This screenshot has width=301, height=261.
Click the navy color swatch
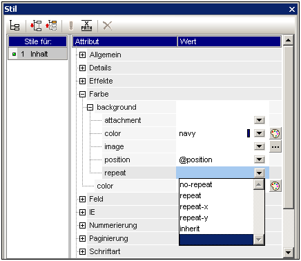point(249,133)
